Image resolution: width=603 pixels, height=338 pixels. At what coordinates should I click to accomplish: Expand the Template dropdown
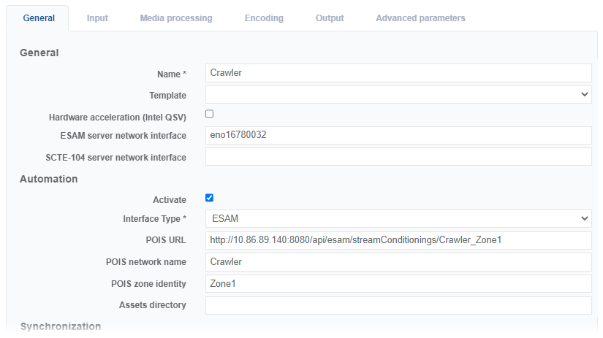[x=398, y=95]
